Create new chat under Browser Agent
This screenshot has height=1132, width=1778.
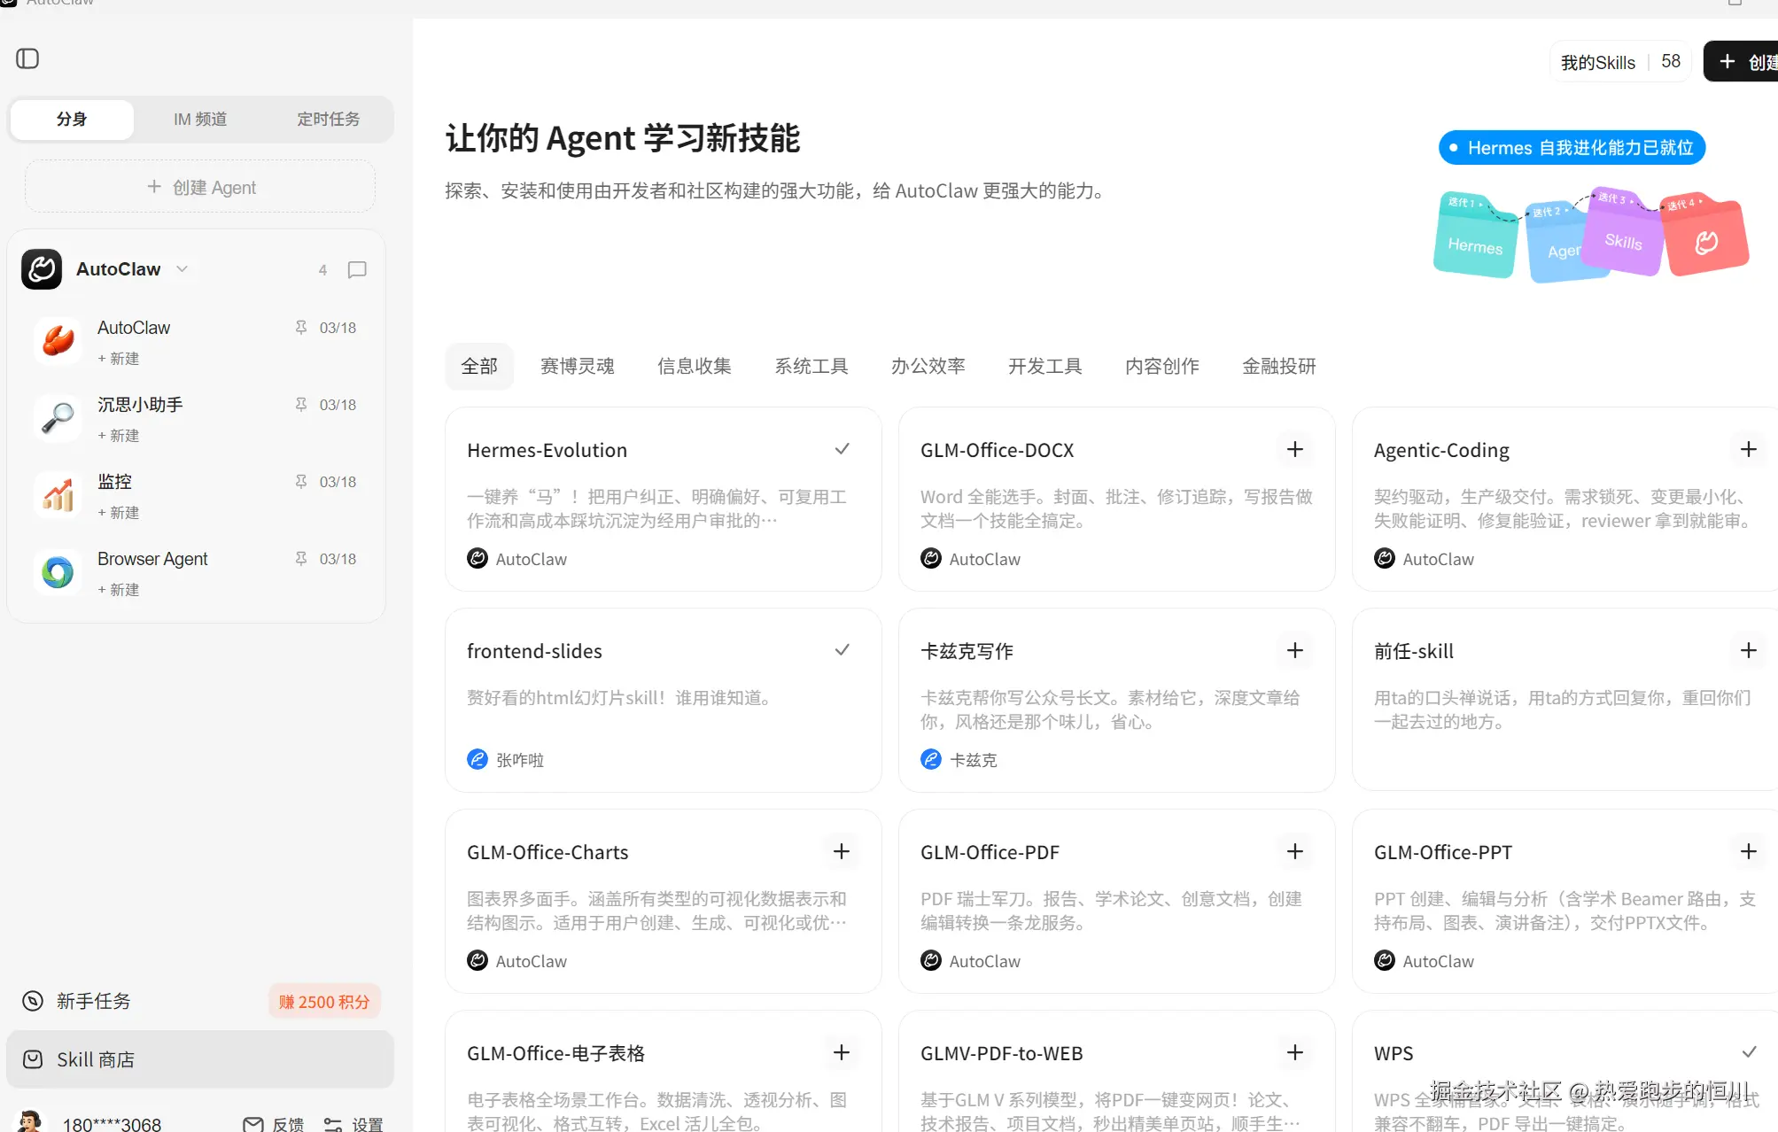(x=119, y=589)
